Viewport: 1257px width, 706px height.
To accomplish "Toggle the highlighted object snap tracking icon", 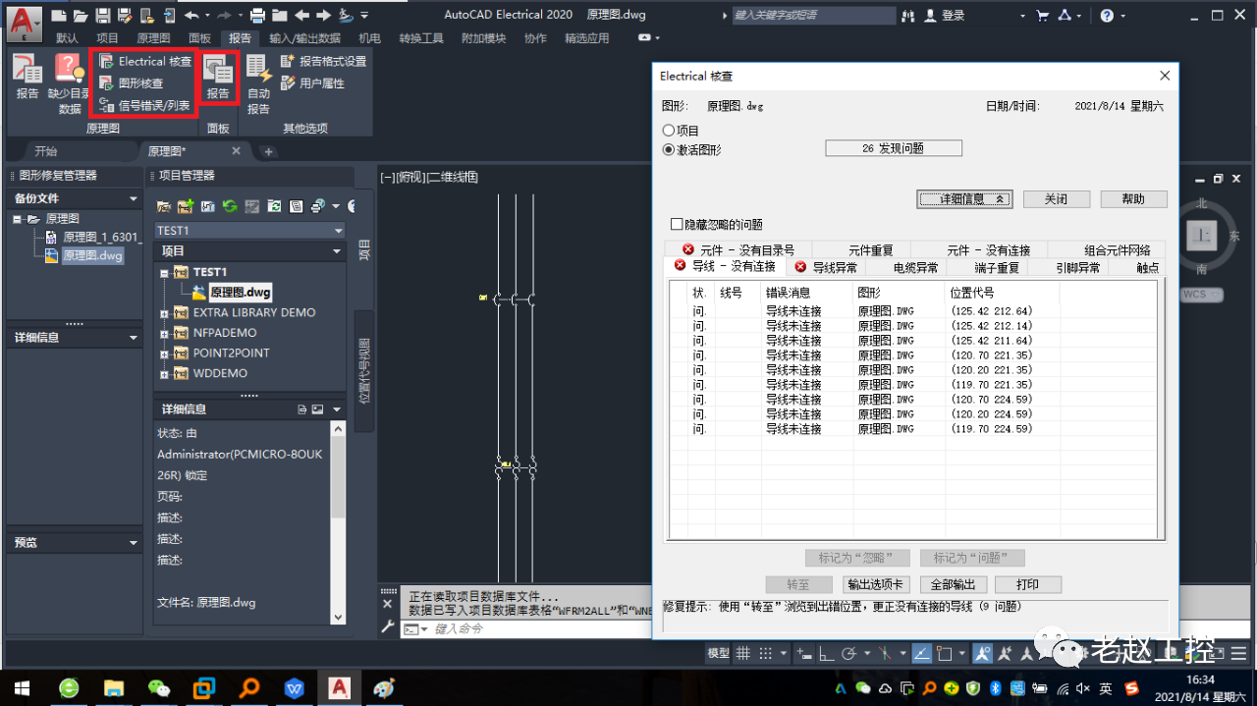I will pyautogui.click(x=922, y=653).
